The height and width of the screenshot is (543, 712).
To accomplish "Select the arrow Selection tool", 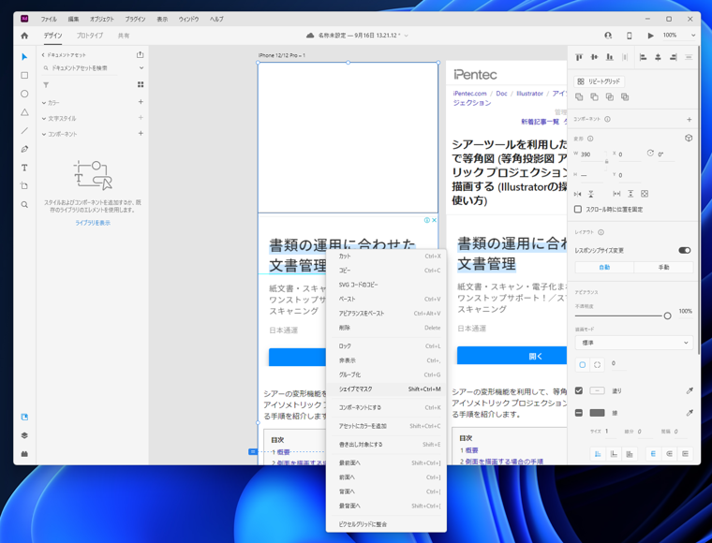I will pyautogui.click(x=24, y=57).
